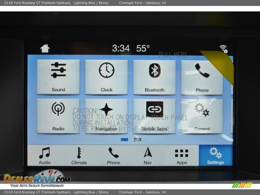Go to the Phone tab in bottom bar
Image resolution: width=260 pixels, height=195 pixels.
[113, 156]
